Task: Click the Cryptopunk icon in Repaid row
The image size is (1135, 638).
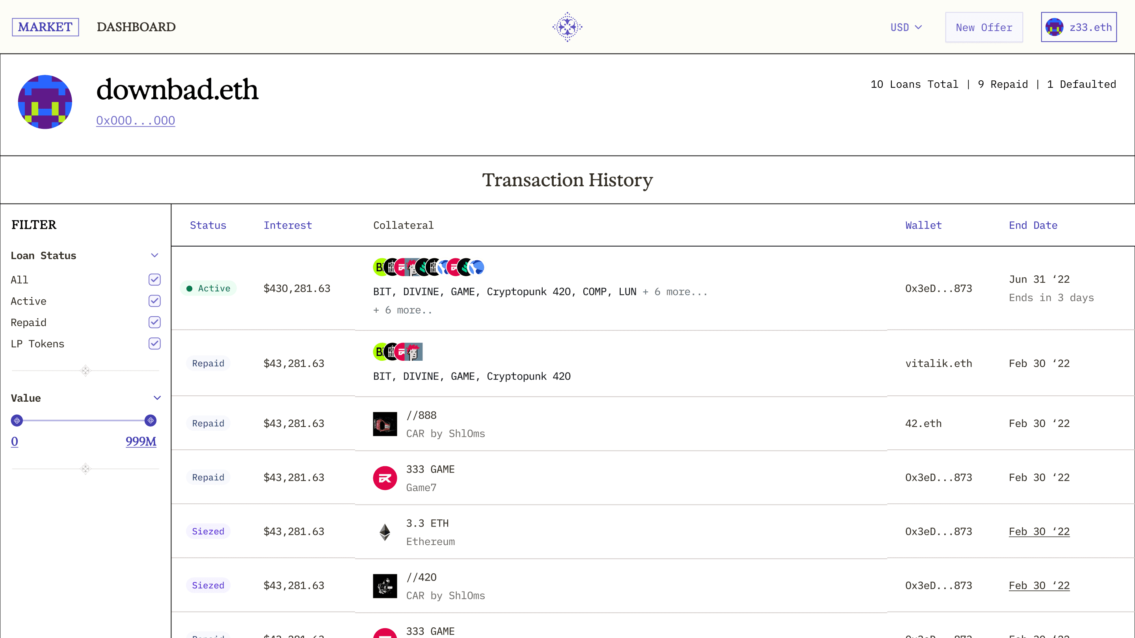Action: pyautogui.click(x=414, y=352)
